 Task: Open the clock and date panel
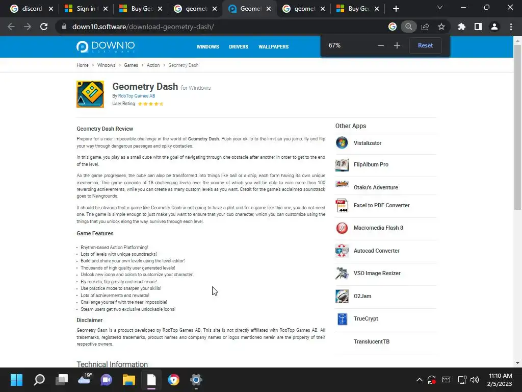[x=500, y=380]
